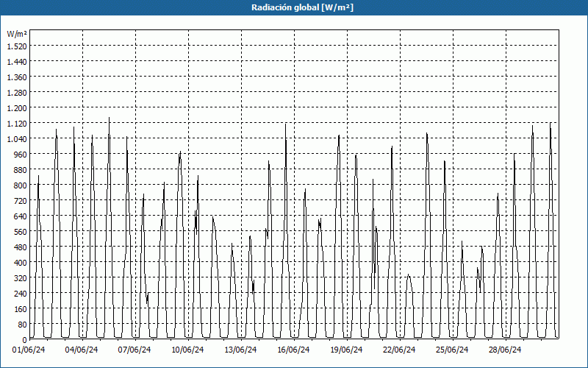588x368 pixels.
Task: Click the 04/06/24 date label
Action: [x=82, y=350]
